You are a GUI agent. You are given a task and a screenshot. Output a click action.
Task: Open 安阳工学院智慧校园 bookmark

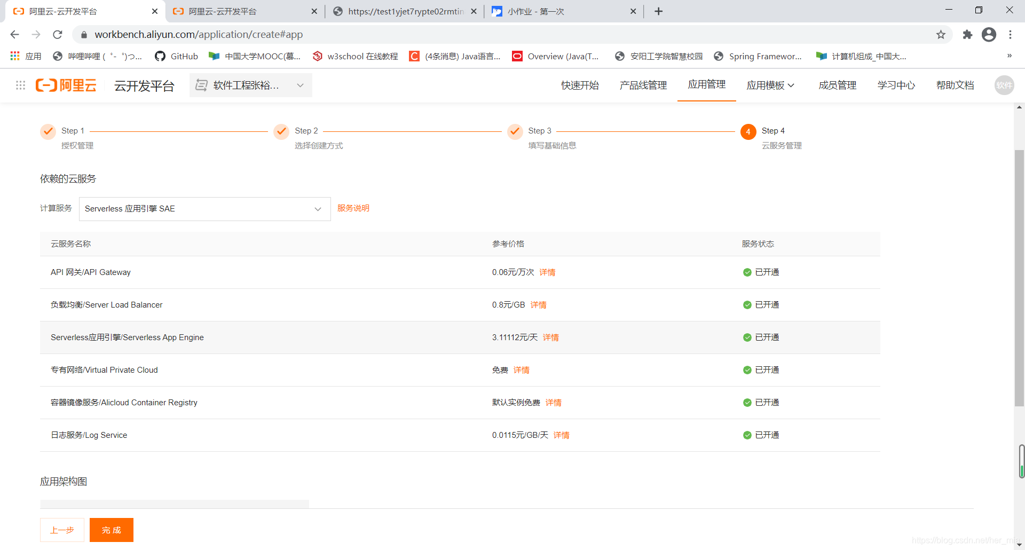(658, 56)
